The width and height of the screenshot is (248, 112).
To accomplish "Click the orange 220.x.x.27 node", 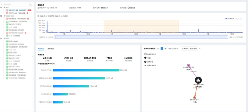I will tap(195, 97).
